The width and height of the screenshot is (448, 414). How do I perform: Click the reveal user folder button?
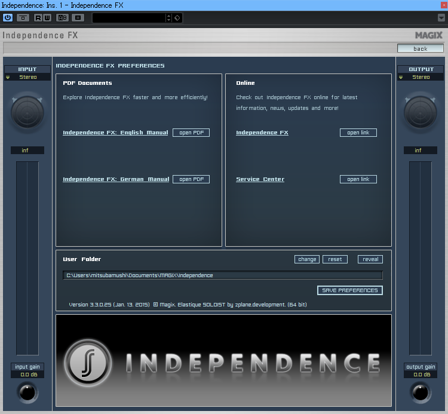pos(370,259)
